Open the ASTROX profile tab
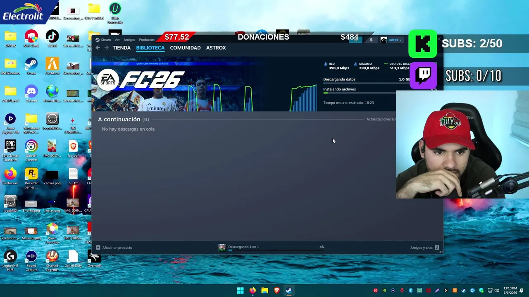Screen dimensions: 529x297 click(x=216, y=48)
